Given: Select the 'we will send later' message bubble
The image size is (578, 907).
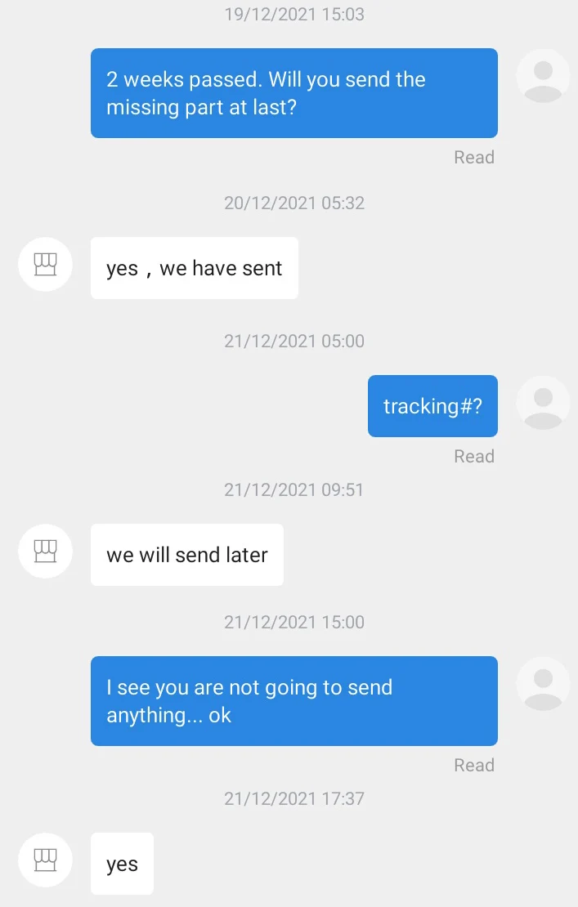Looking at the screenshot, I should coord(187,555).
